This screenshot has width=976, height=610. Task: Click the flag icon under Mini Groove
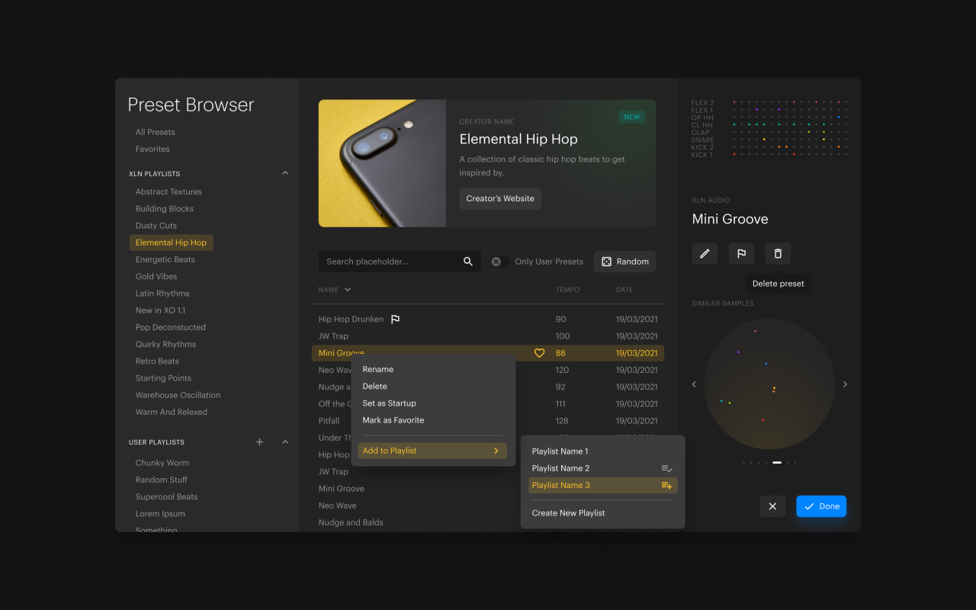tap(741, 254)
